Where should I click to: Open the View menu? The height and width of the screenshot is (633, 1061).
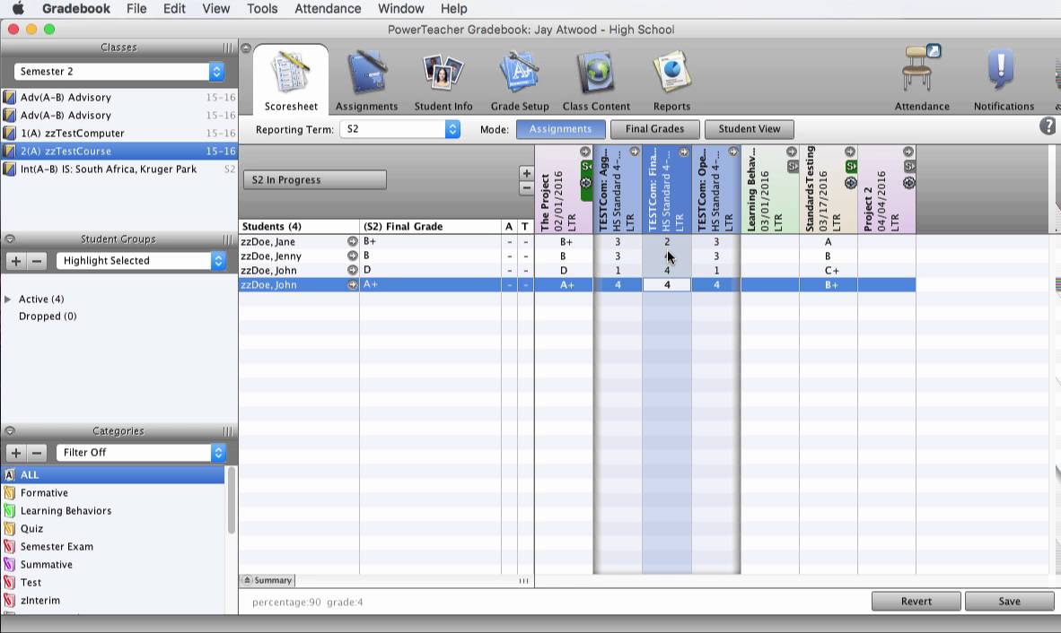coord(215,9)
